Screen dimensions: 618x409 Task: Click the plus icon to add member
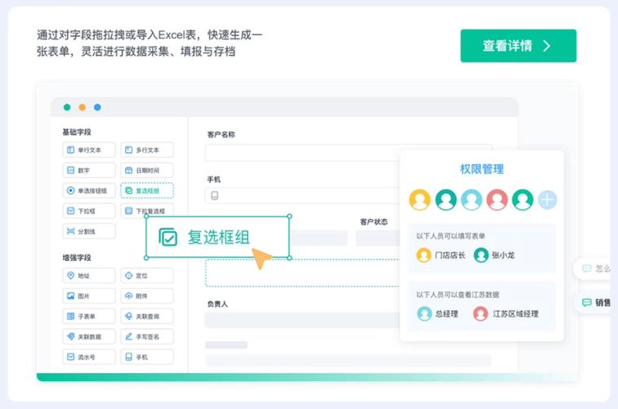pos(547,200)
